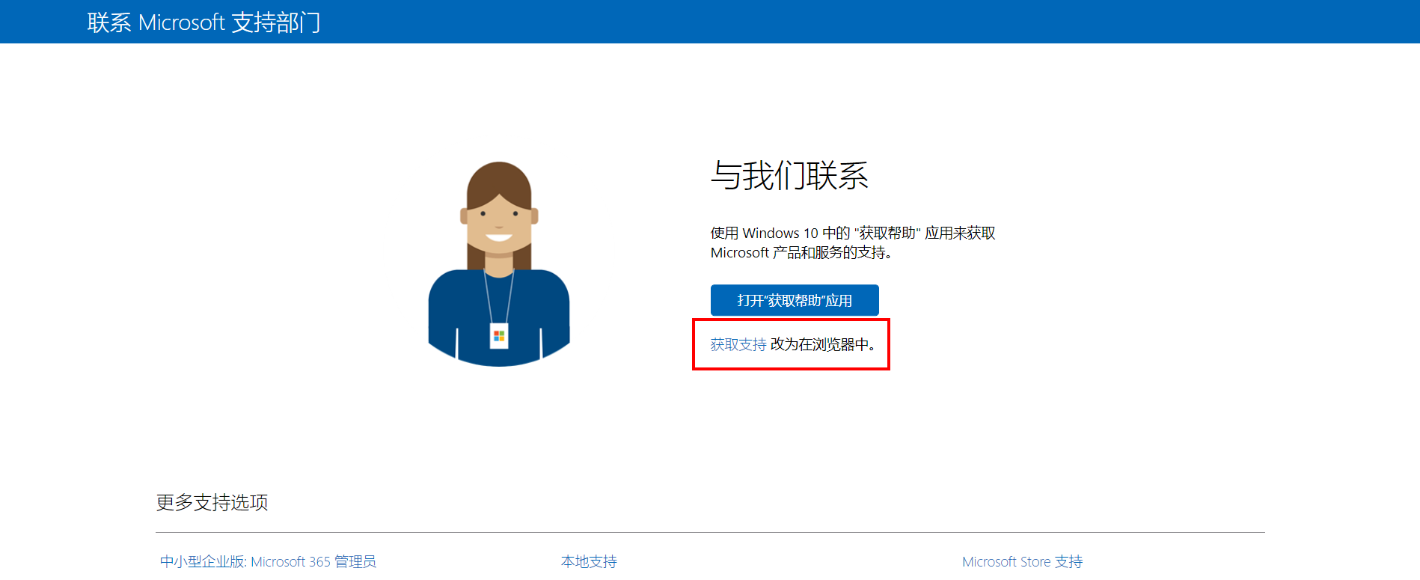The height and width of the screenshot is (580, 1420).
Task: Open the Microsoft Store 支持 link
Action: tap(1022, 561)
